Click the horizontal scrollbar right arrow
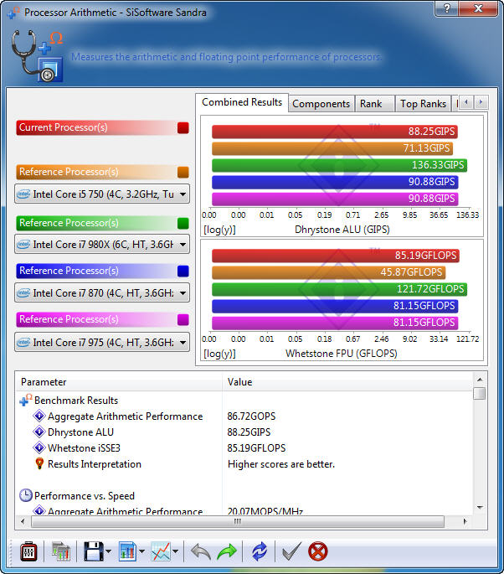The width and height of the screenshot is (504, 574). pos(465,521)
